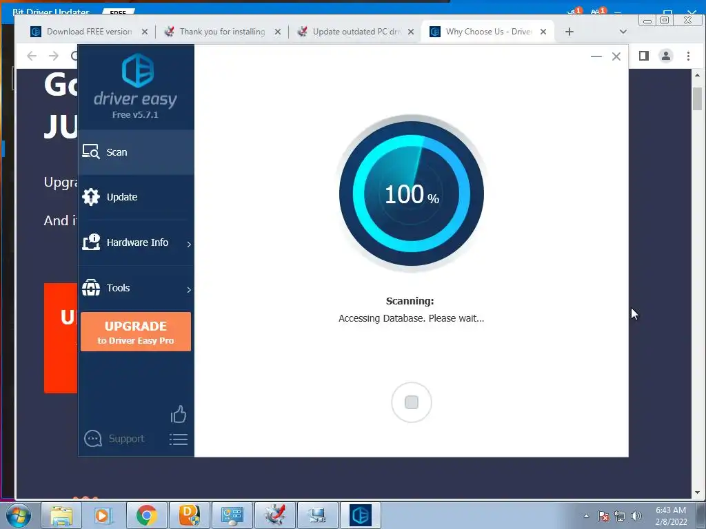The width and height of the screenshot is (706, 529).
Task: Expand the Tools submenu arrow
Action: pos(189,290)
